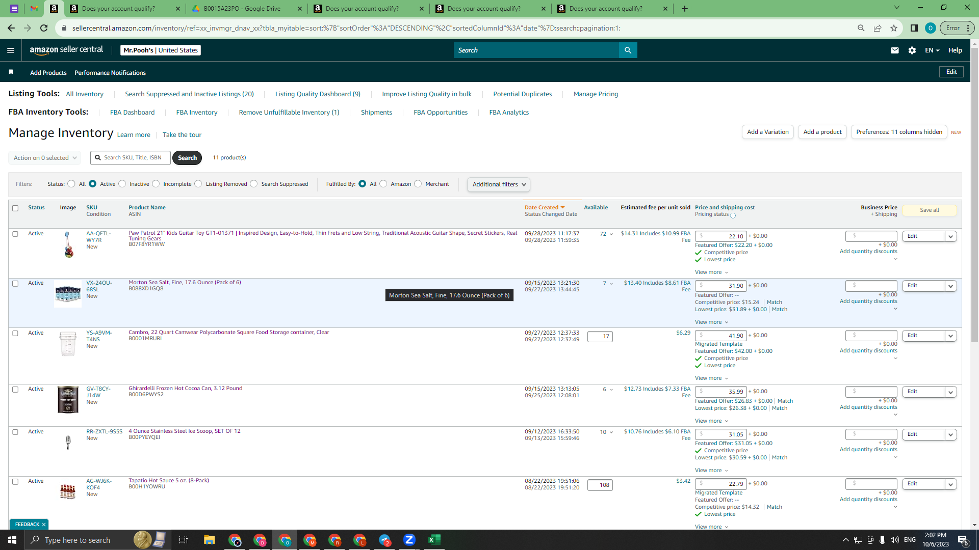Open the Action on 0 selected dropdown
This screenshot has width=979, height=550.
(45, 158)
